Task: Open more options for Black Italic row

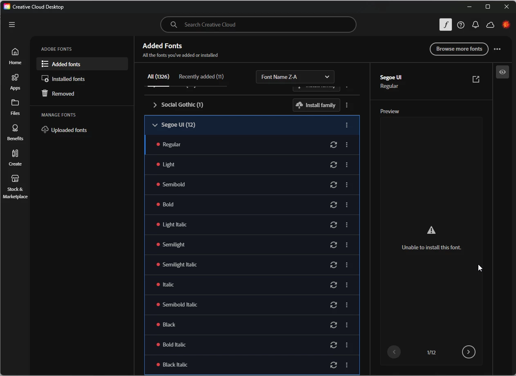Action: [347, 365]
